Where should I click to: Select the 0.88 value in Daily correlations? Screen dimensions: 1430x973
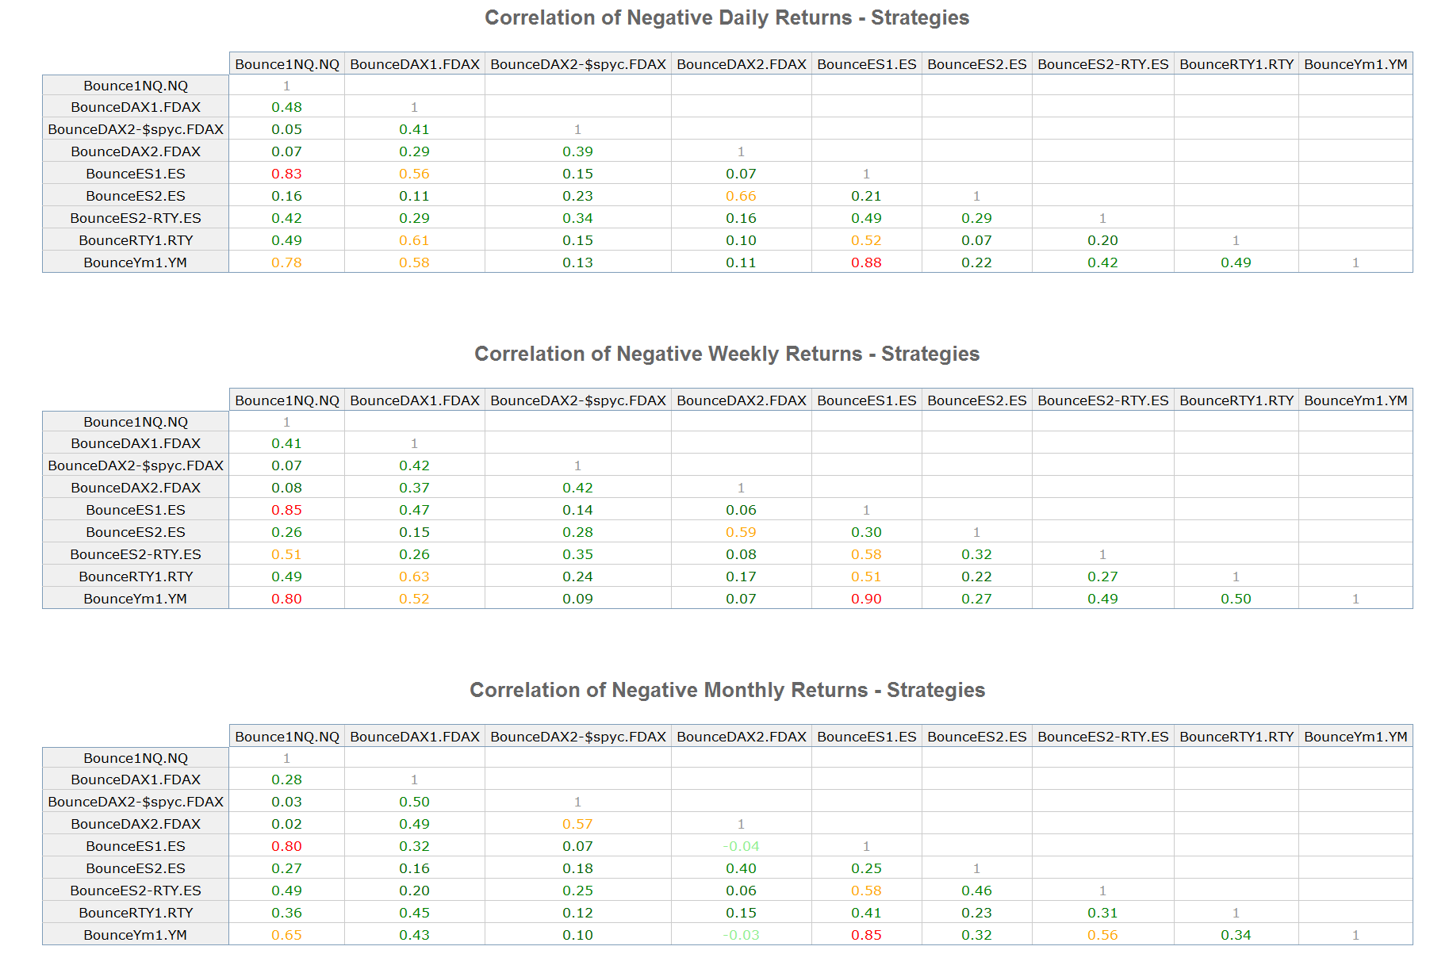click(866, 262)
